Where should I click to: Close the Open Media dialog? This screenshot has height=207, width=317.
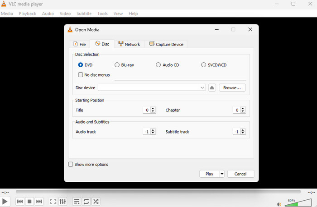tap(250, 29)
